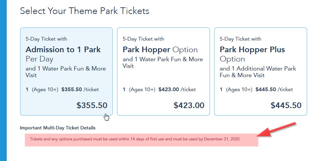Screen dimensions: 318x161
Task: Click the $445.50 total price
Action: (x=286, y=105)
